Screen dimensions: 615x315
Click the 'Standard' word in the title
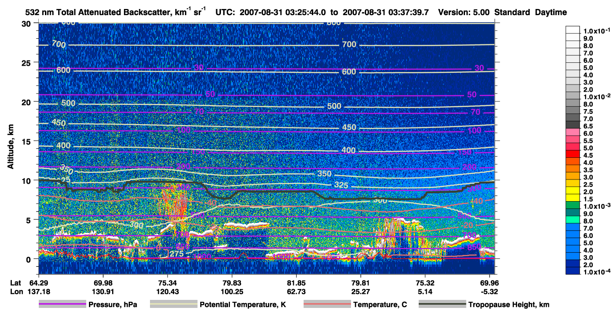pos(512,13)
